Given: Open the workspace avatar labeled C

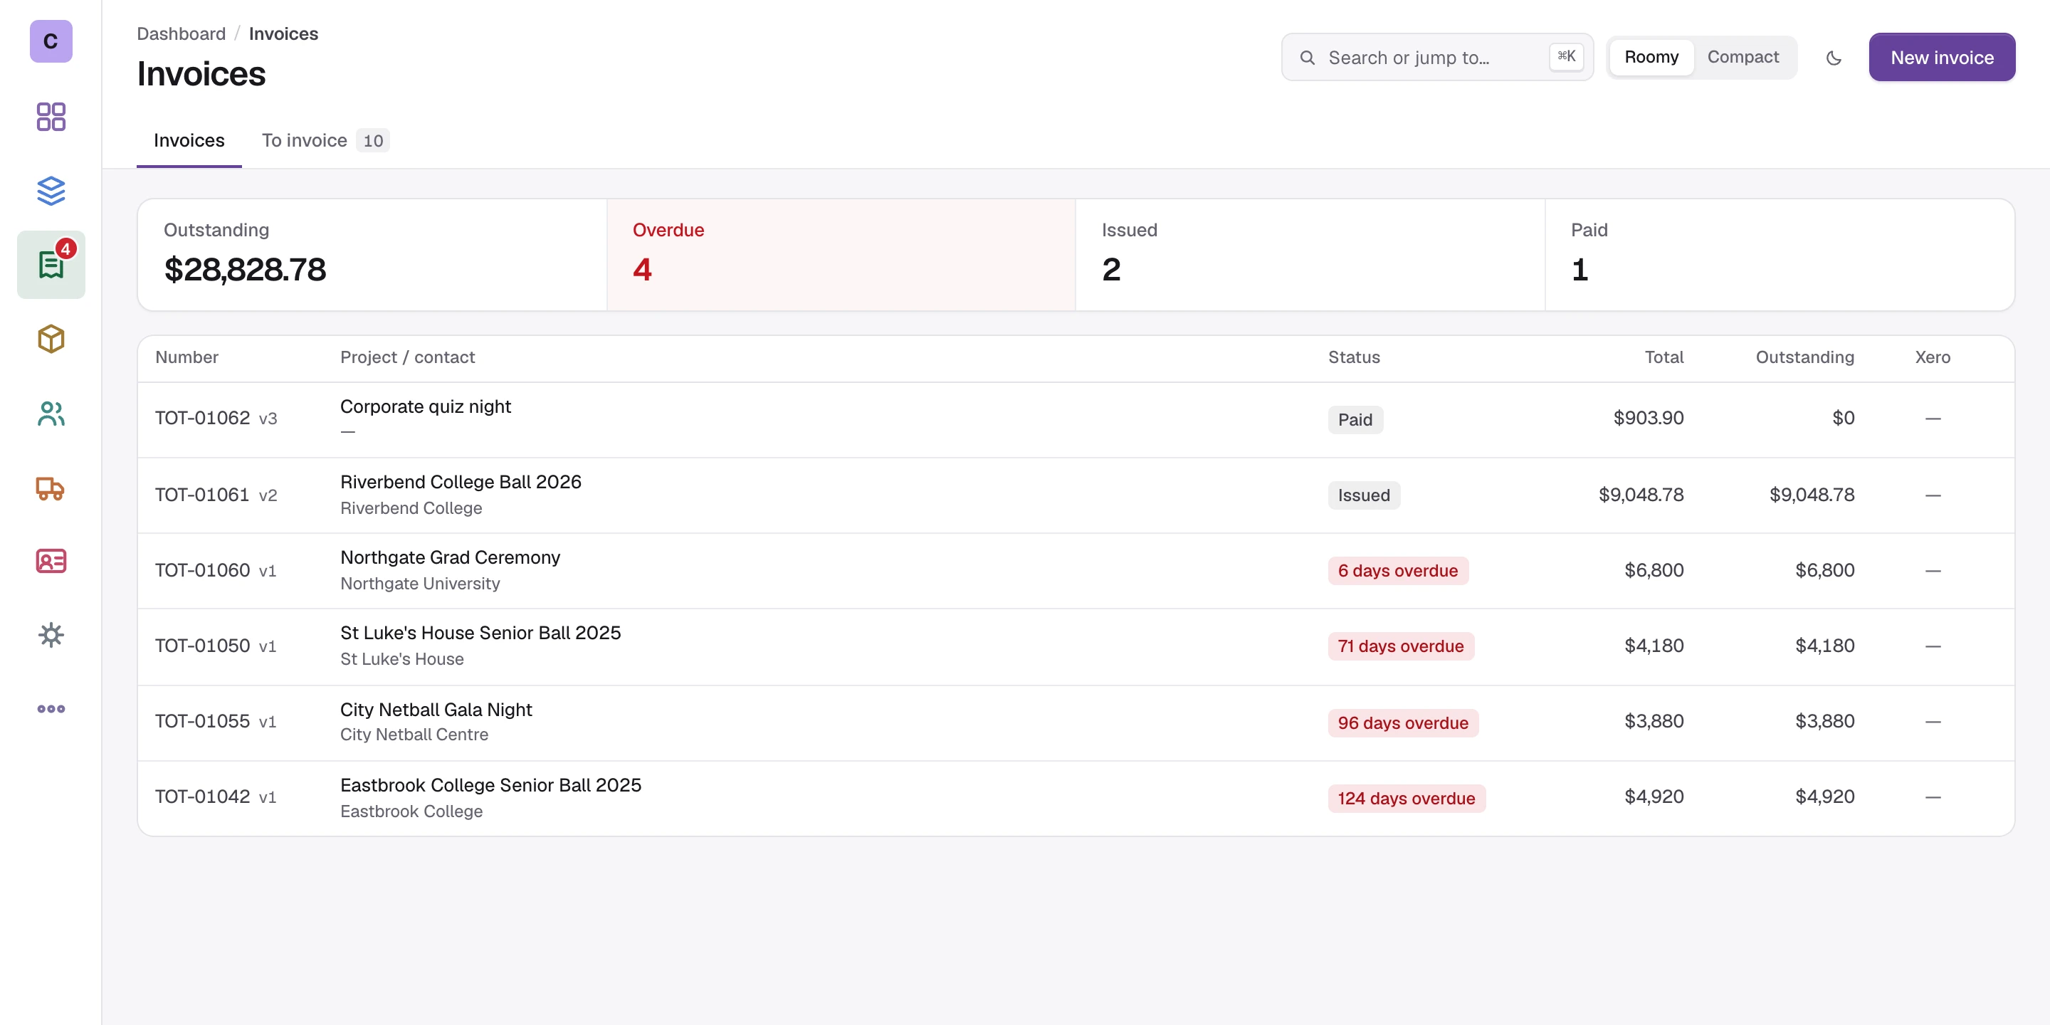Looking at the screenshot, I should point(51,41).
